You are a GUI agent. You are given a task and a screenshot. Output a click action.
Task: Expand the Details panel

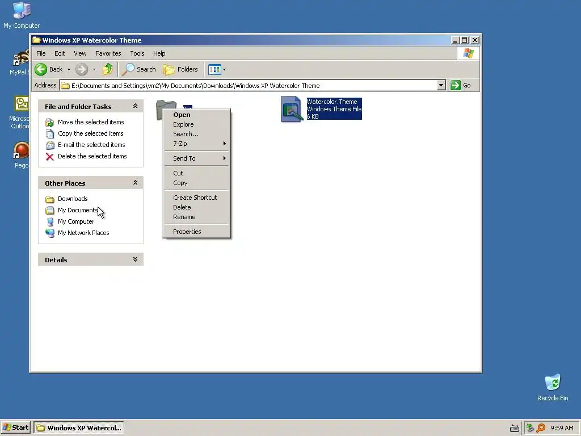(135, 259)
